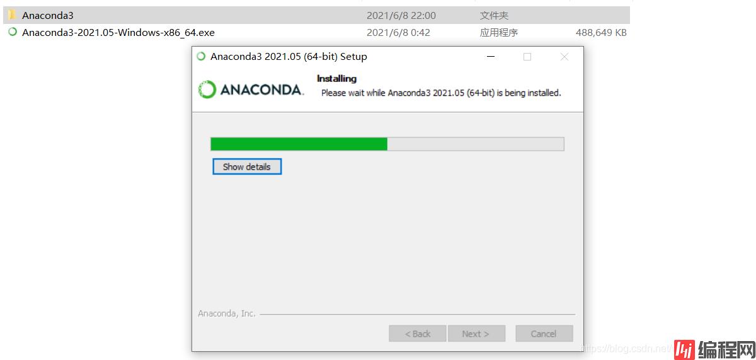Screen dimensions: 756x360
Task: Click the 应用程序 type label of the exe
Action: point(499,32)
